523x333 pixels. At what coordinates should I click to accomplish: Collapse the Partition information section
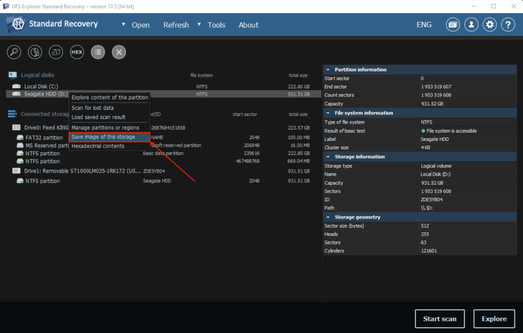328,69
